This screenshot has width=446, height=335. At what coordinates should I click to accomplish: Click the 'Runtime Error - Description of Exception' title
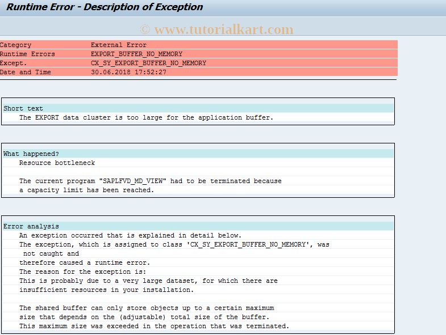click(105, 7)
